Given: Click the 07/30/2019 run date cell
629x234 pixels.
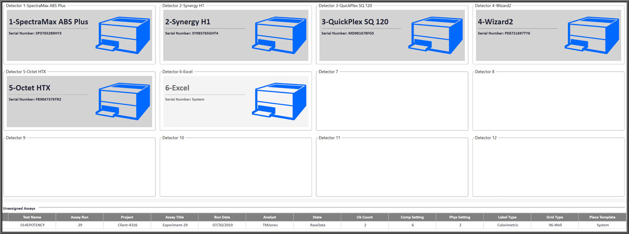Looking at the screenshot, I should [x=222, y=225].
